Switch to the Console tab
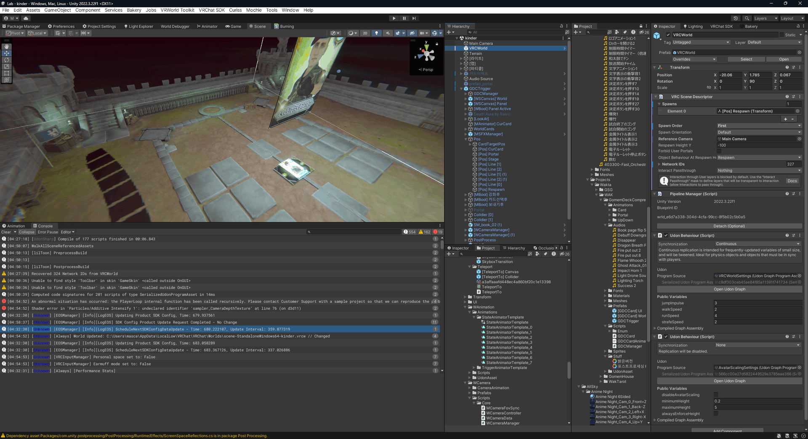Screen dimensions: 808x439 [x=43, y=226]
